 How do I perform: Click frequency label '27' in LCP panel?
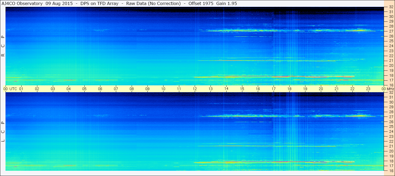tap(391, 117)
